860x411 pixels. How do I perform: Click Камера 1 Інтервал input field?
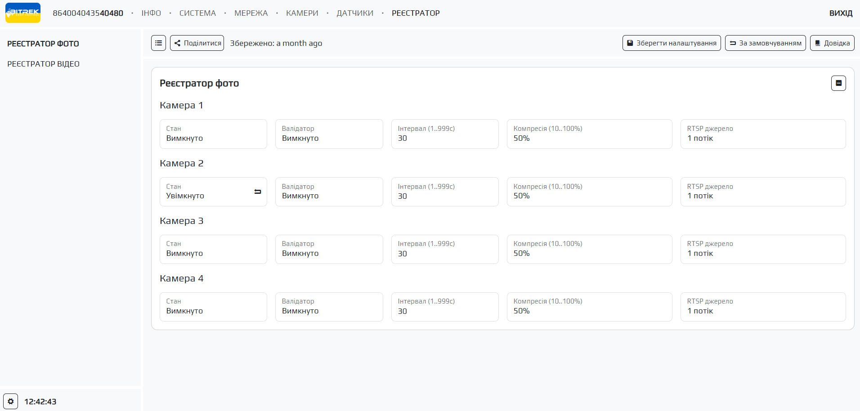pyautogui.click(x=444, y=134)
